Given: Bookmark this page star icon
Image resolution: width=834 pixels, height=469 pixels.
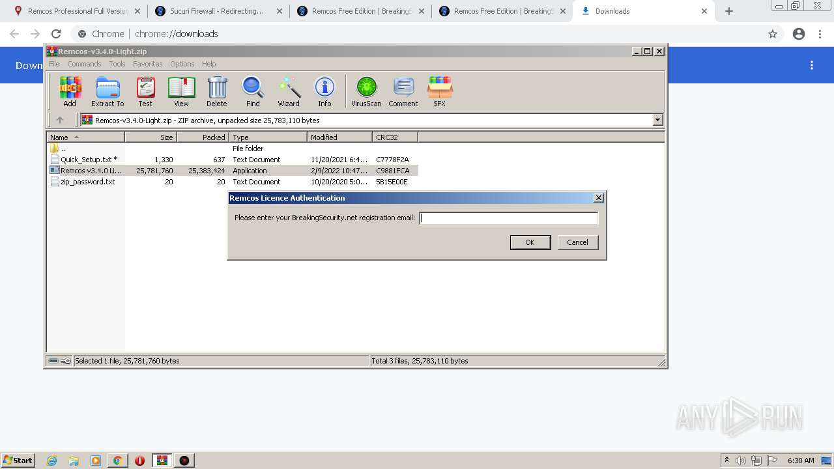Looking at the screenshot, I should click(773, 34).
